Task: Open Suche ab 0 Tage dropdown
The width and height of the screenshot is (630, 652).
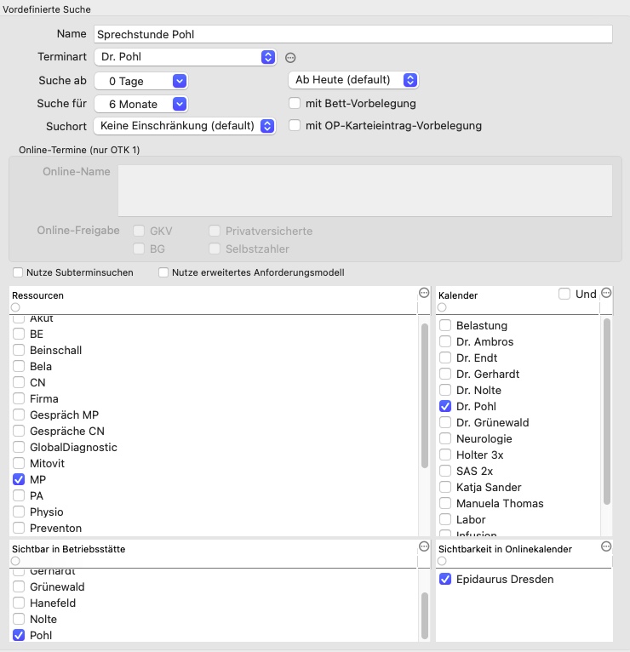Action: (x=141, y=81)
